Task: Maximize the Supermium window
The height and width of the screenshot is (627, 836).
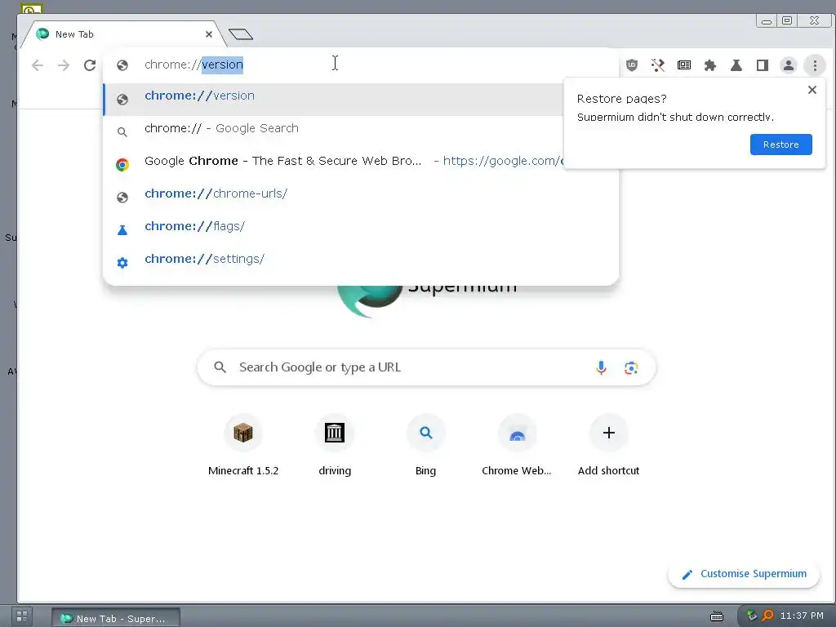Action: pyautogui.click(x=787, y=20)
